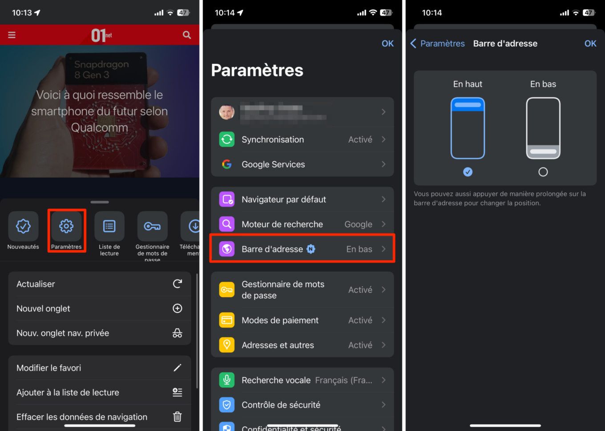Image resolution: width=605 pixels, height=431 pixels.
Task: Tap the Adresses et autres pin icon
Action: [227, 345]
